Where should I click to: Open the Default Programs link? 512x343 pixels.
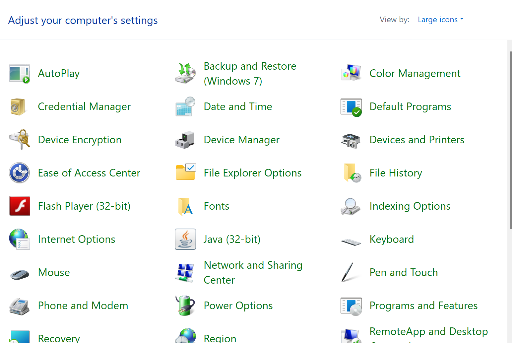click(x=410, y=107)
